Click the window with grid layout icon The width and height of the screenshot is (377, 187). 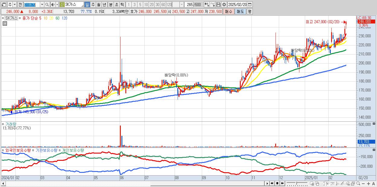tap(312, 183)
